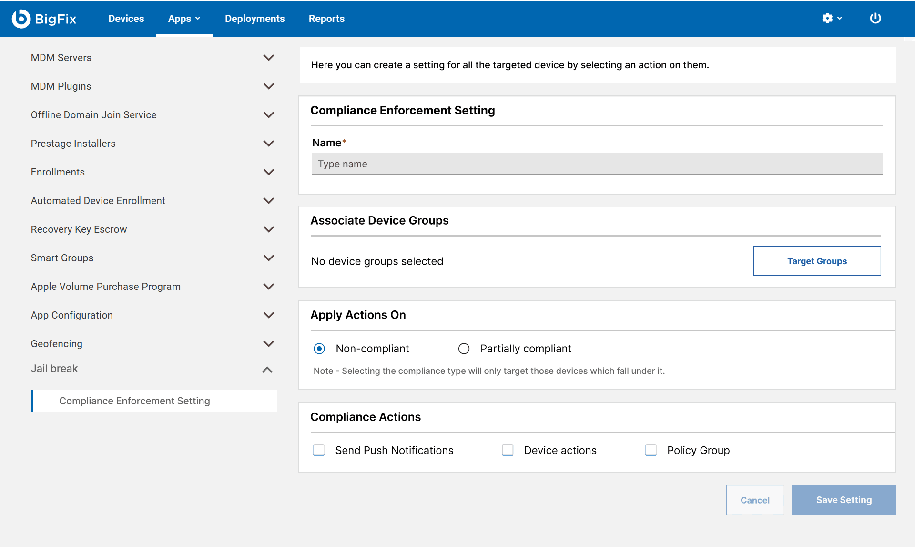Select Apple Volume Purchase Program item
915x547 pixels.
(105, 287)
